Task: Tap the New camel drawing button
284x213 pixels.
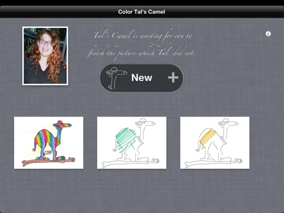Action: coord(141,78)
